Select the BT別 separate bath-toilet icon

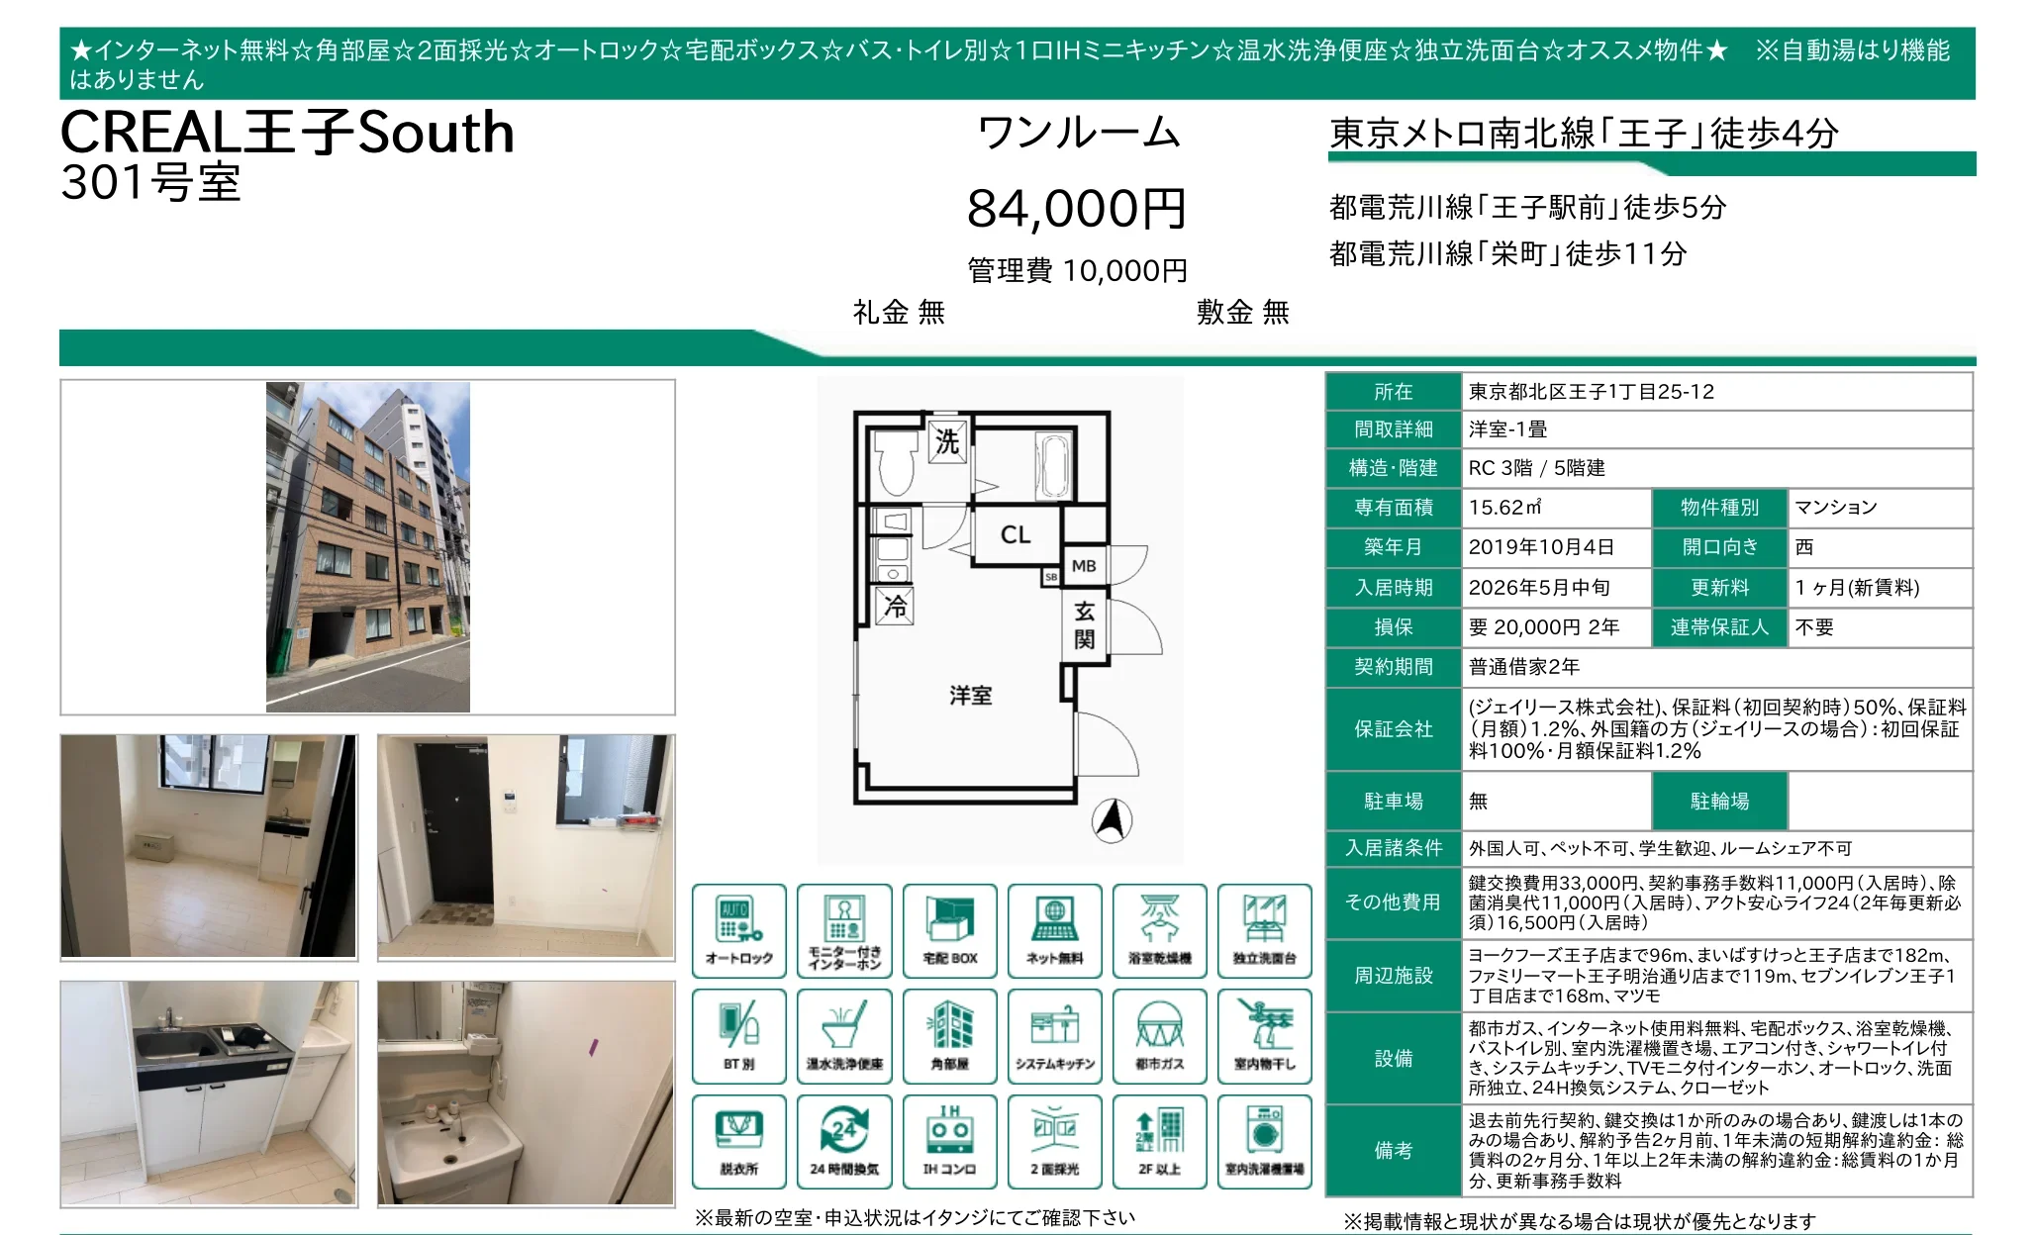click(738, 1036)
